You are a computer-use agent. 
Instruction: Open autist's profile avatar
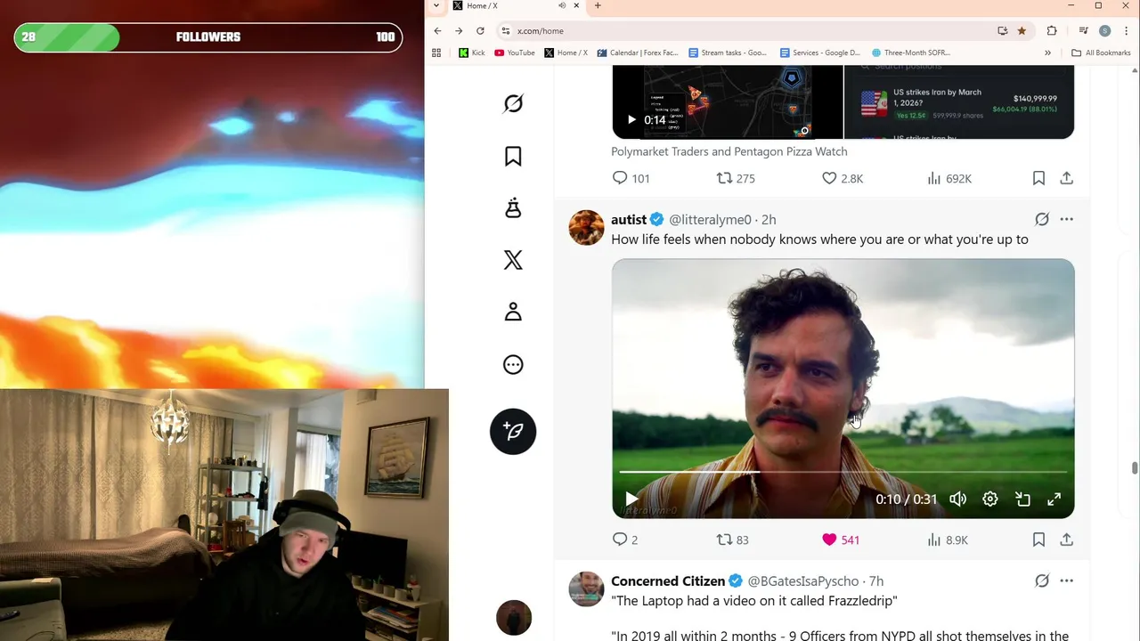point(586,227)
